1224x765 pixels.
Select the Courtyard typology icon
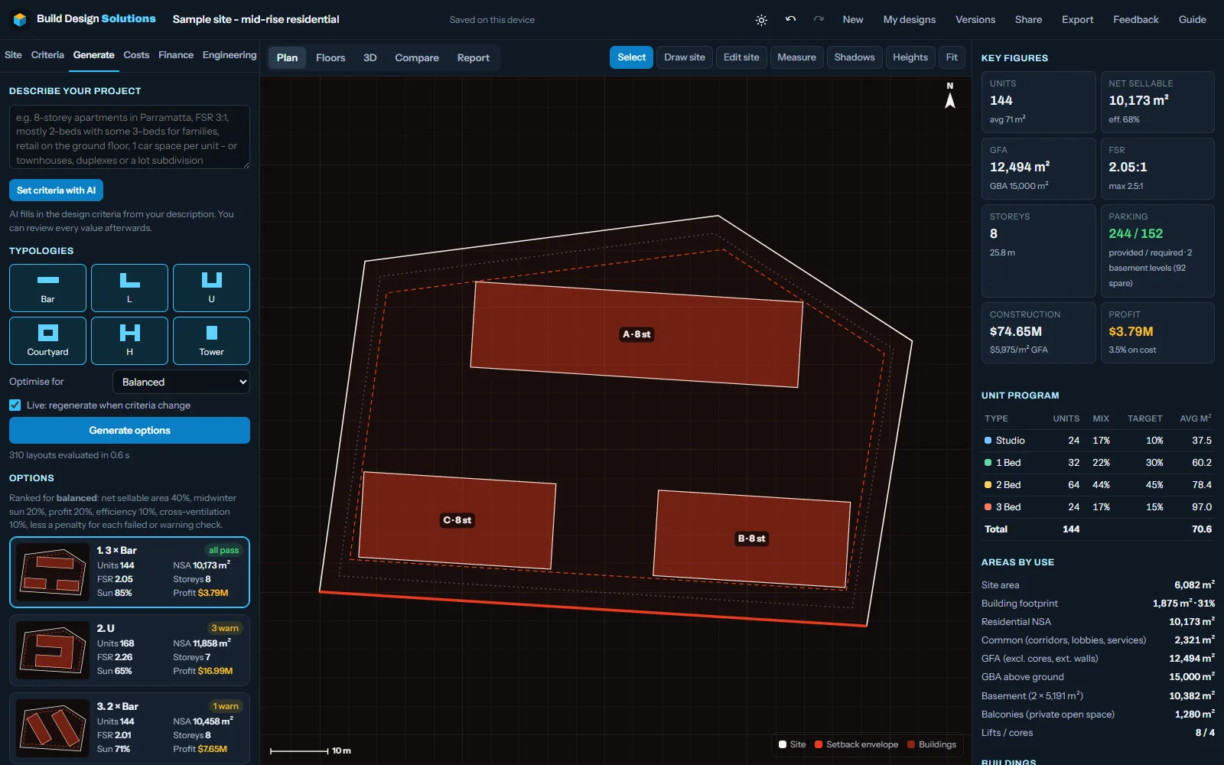pos(47,340)
